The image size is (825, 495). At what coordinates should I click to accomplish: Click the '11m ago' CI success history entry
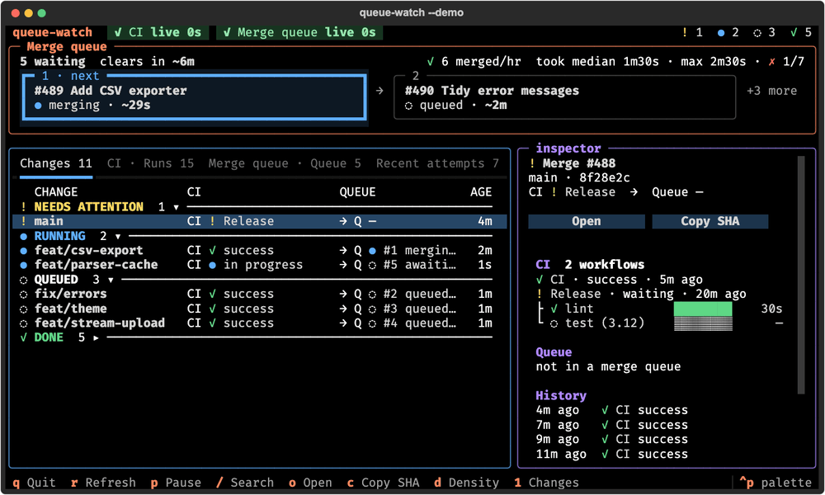point(611,454)
